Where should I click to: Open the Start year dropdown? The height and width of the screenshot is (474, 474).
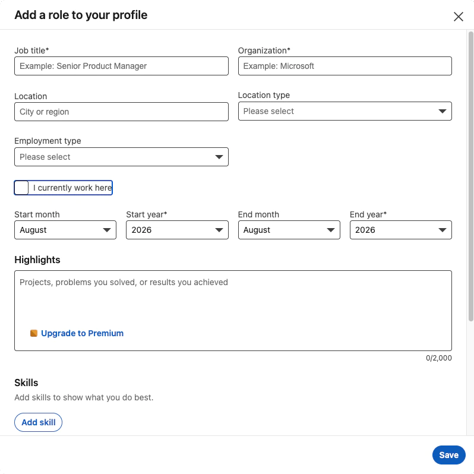(177, 230)
